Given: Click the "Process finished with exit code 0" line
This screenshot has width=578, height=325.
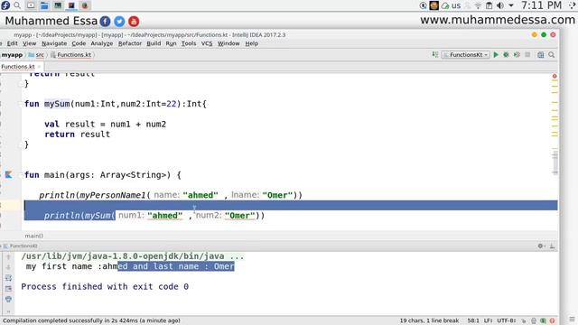Looking at the screenshot, I should (x=105, y=287).
